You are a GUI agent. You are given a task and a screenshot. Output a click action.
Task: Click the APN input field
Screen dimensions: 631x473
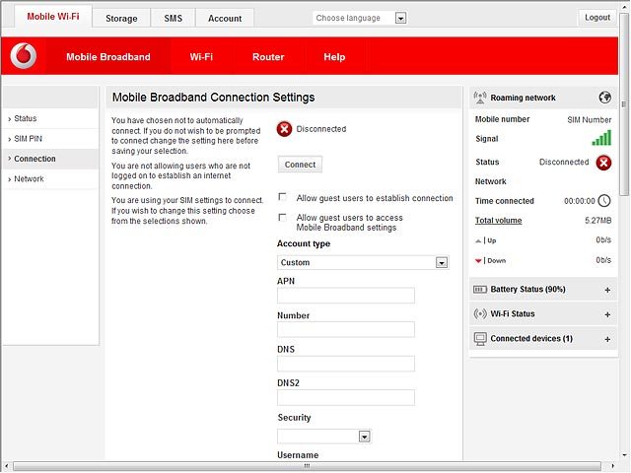pos(346,296)
